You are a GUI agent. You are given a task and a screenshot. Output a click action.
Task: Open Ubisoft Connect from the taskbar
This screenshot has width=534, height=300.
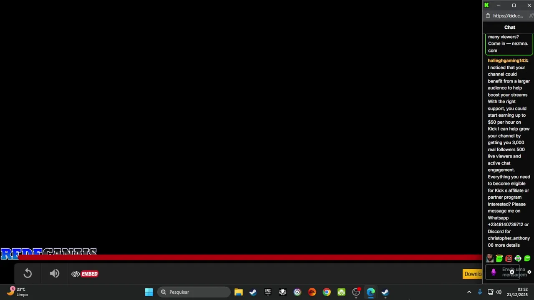point(297,292)
